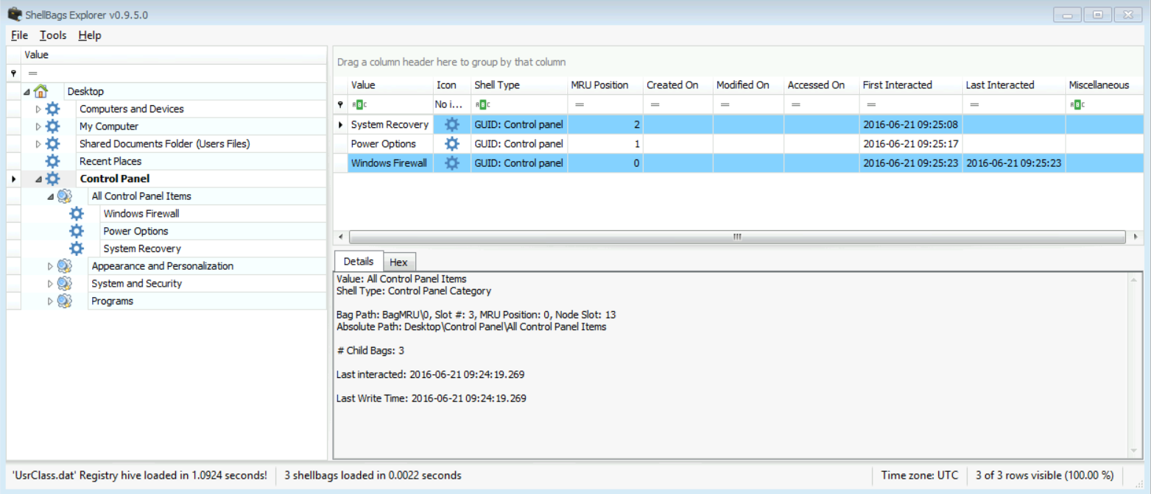Click the gear icon beside Windows Firewall in tree

pyautogui.click(x=76, y=214)
